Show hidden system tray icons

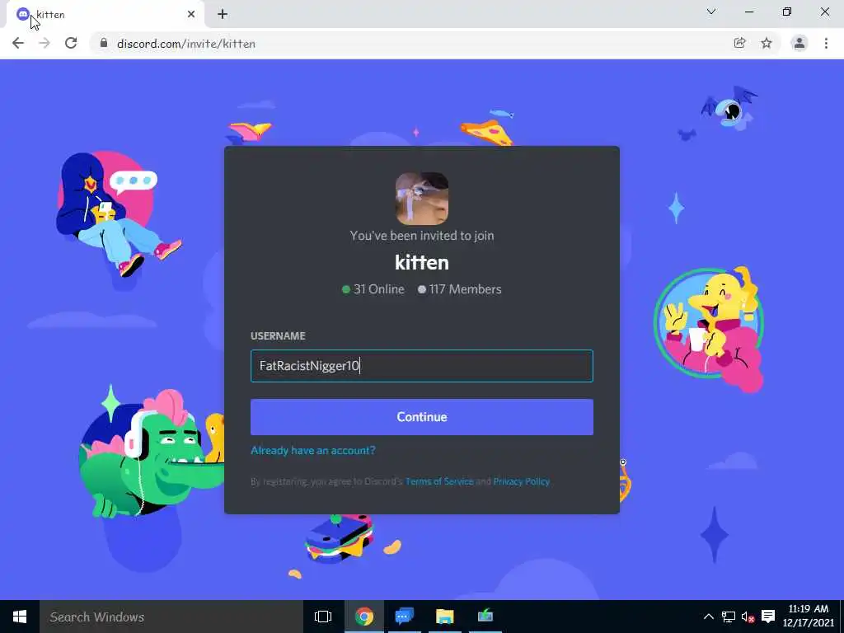coord(709,617)
